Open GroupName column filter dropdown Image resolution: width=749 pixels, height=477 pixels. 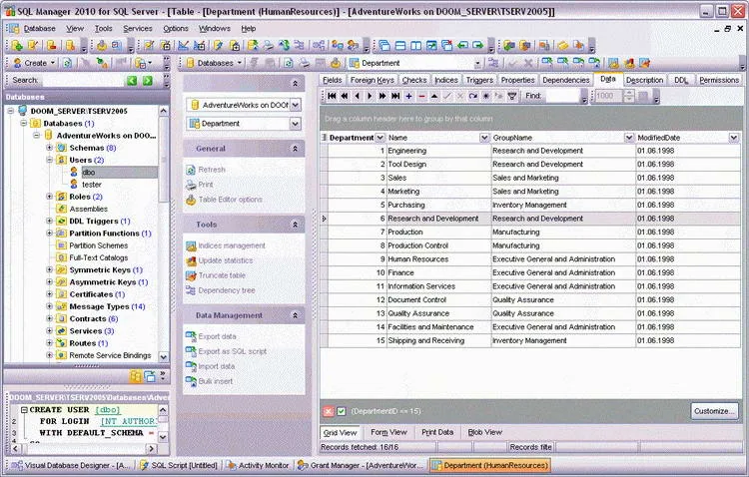coord(629,138)
